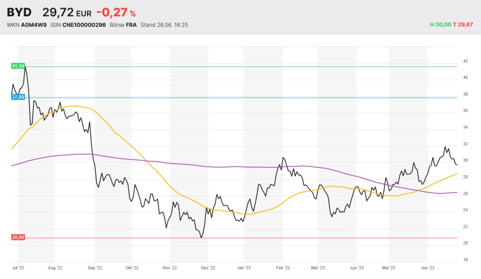Click the Feb '23 axis label
Image resolution: width=481 pixels, height=279 pixels.
(x=283, y=267)
